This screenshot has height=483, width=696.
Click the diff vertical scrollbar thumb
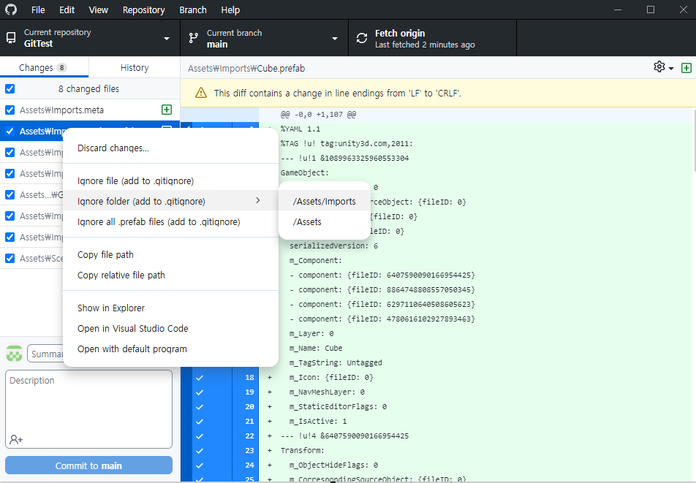click(x=695, y=142)
